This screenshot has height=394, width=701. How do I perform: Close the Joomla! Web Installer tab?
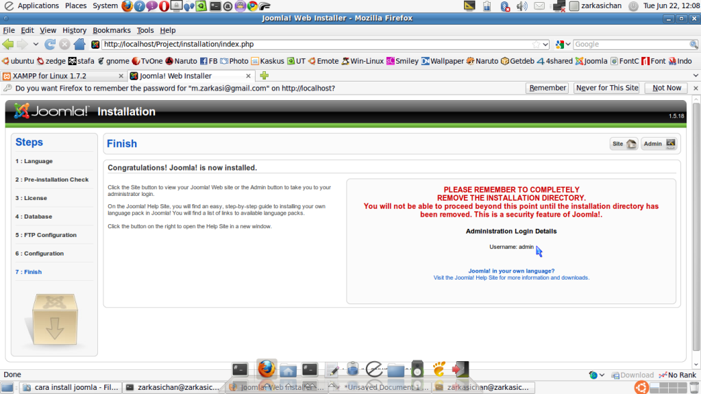248,76
